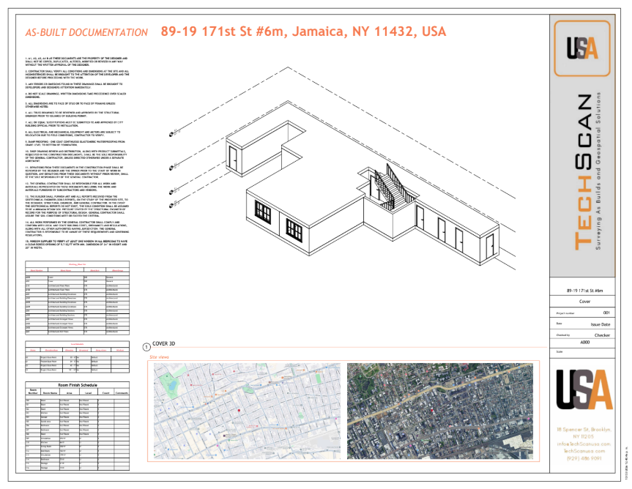Select the A000 sheet number cell
Screen dimensions: 632x489
coord(584,342)
